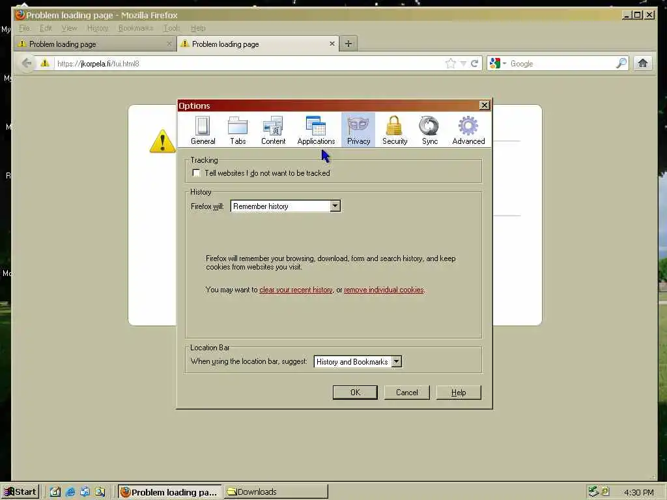Click the network system tray icon
The height and width of the screenshot is (500, 667).
point(593,492)
